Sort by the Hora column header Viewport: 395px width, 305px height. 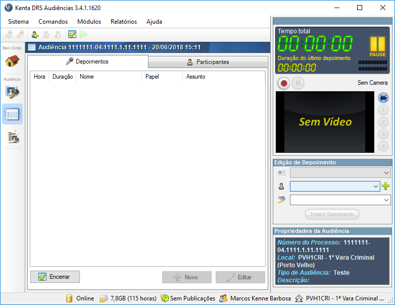[39, 77]
